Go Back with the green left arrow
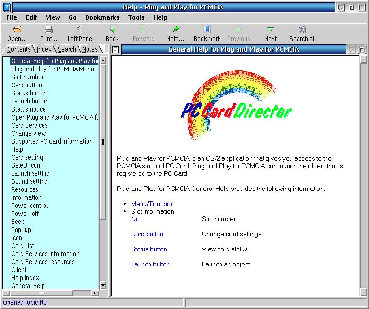The width and height of the screenshot is (369, 309). (112, 29)
